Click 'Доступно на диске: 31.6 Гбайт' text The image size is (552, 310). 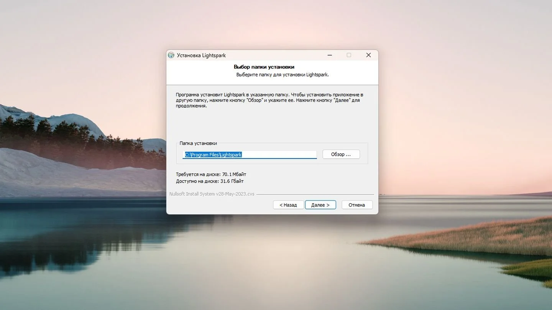click(x=210, y=181)
